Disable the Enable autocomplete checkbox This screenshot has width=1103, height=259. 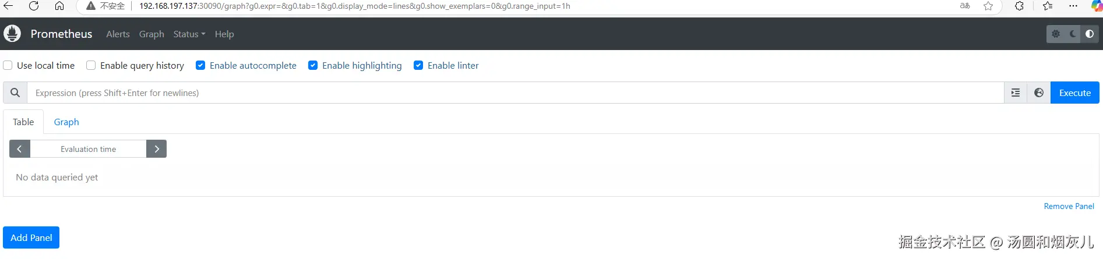click(x=200, y=65)
